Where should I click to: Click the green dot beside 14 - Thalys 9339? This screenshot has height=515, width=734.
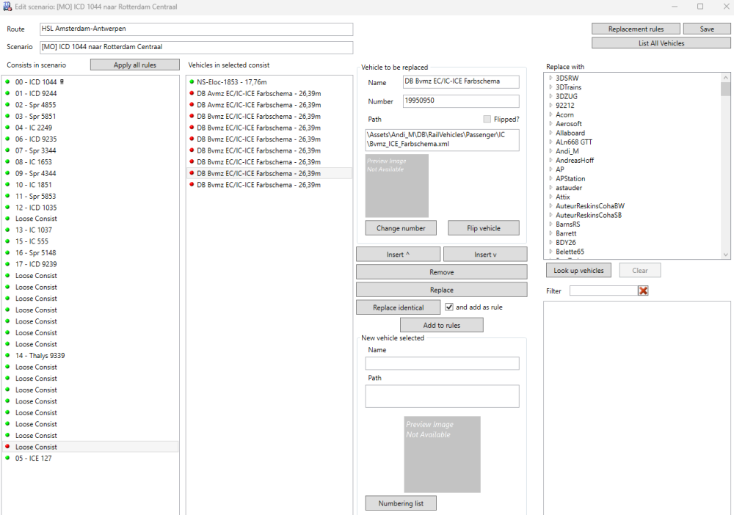(8, 356)
